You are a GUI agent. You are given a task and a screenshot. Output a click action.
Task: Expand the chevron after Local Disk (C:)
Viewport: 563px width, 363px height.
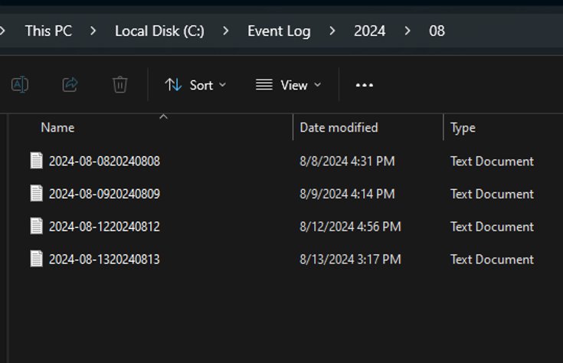[x=226, y=31]
